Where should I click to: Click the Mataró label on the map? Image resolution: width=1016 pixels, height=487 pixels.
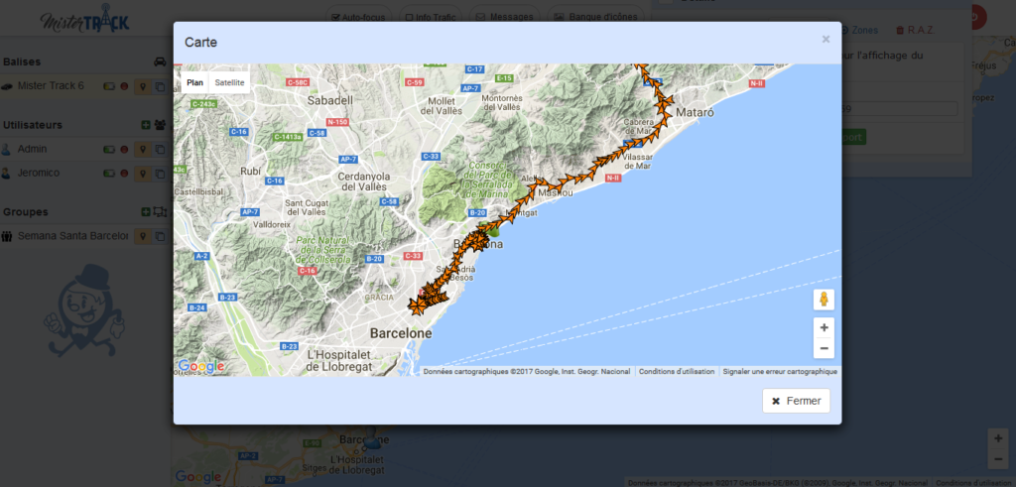tap(695, 113)
